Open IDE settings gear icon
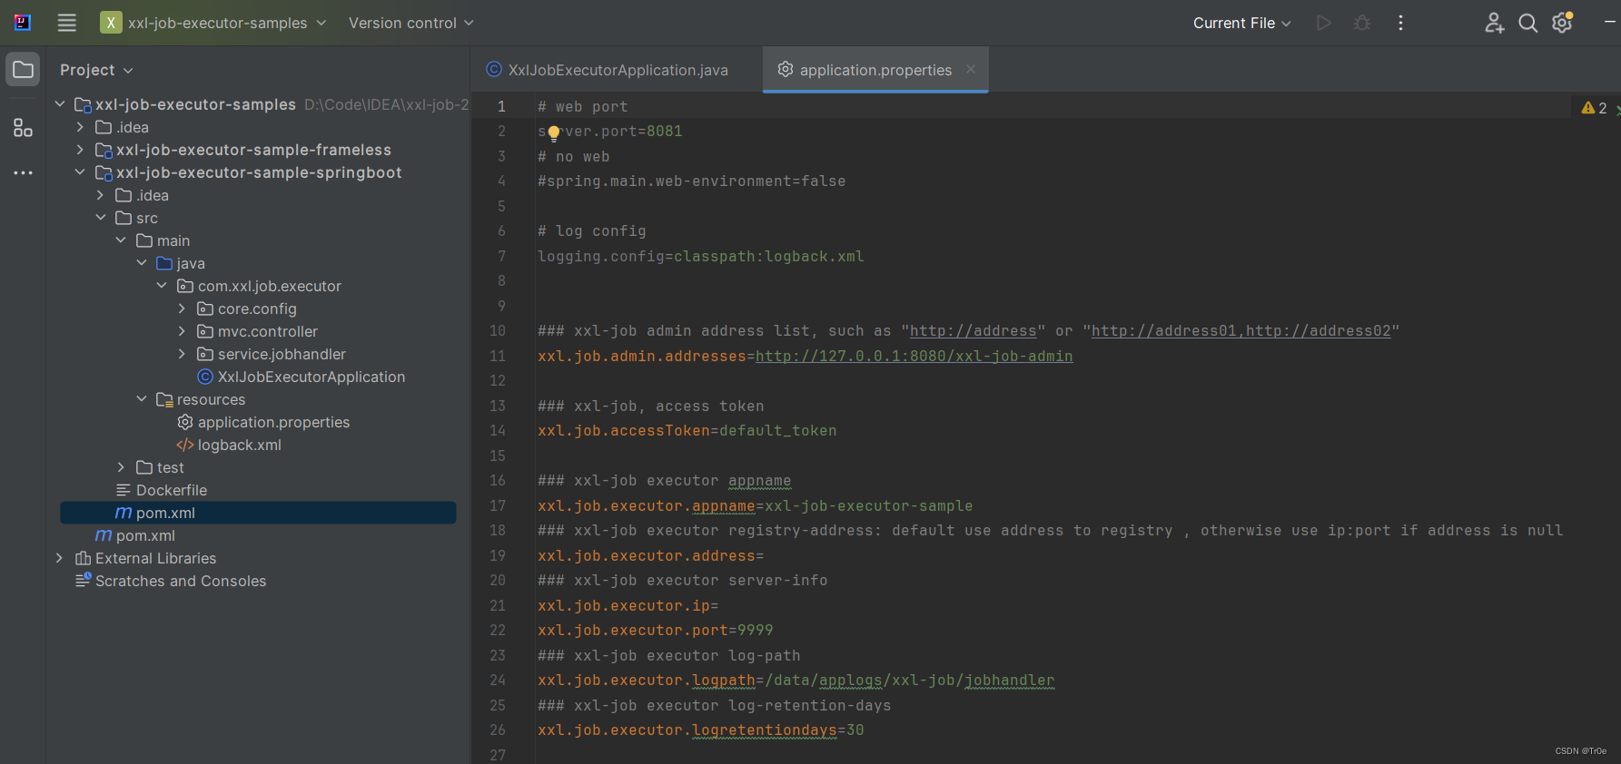The height and width of the screenshot is (764, 1621). 1562,23
